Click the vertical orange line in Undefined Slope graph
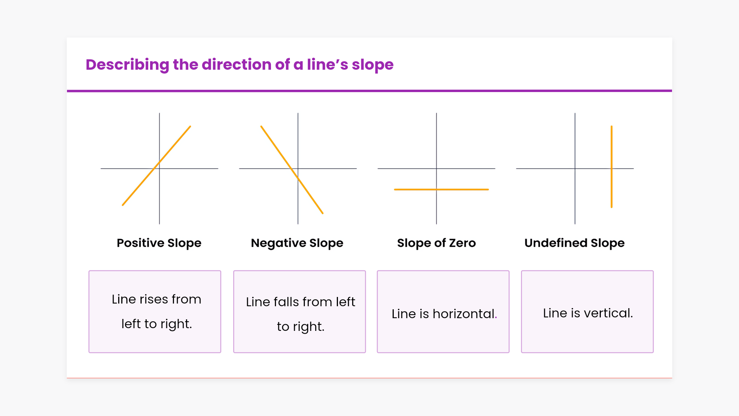The width and height of the screenshot is (739, 416). click(612, 146)
